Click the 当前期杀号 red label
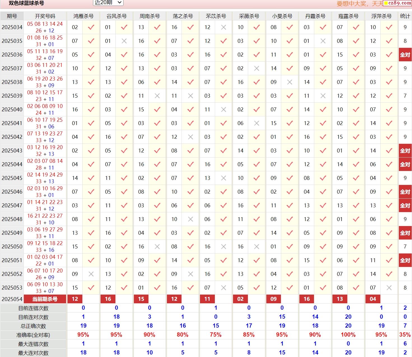 pos(45,299)
